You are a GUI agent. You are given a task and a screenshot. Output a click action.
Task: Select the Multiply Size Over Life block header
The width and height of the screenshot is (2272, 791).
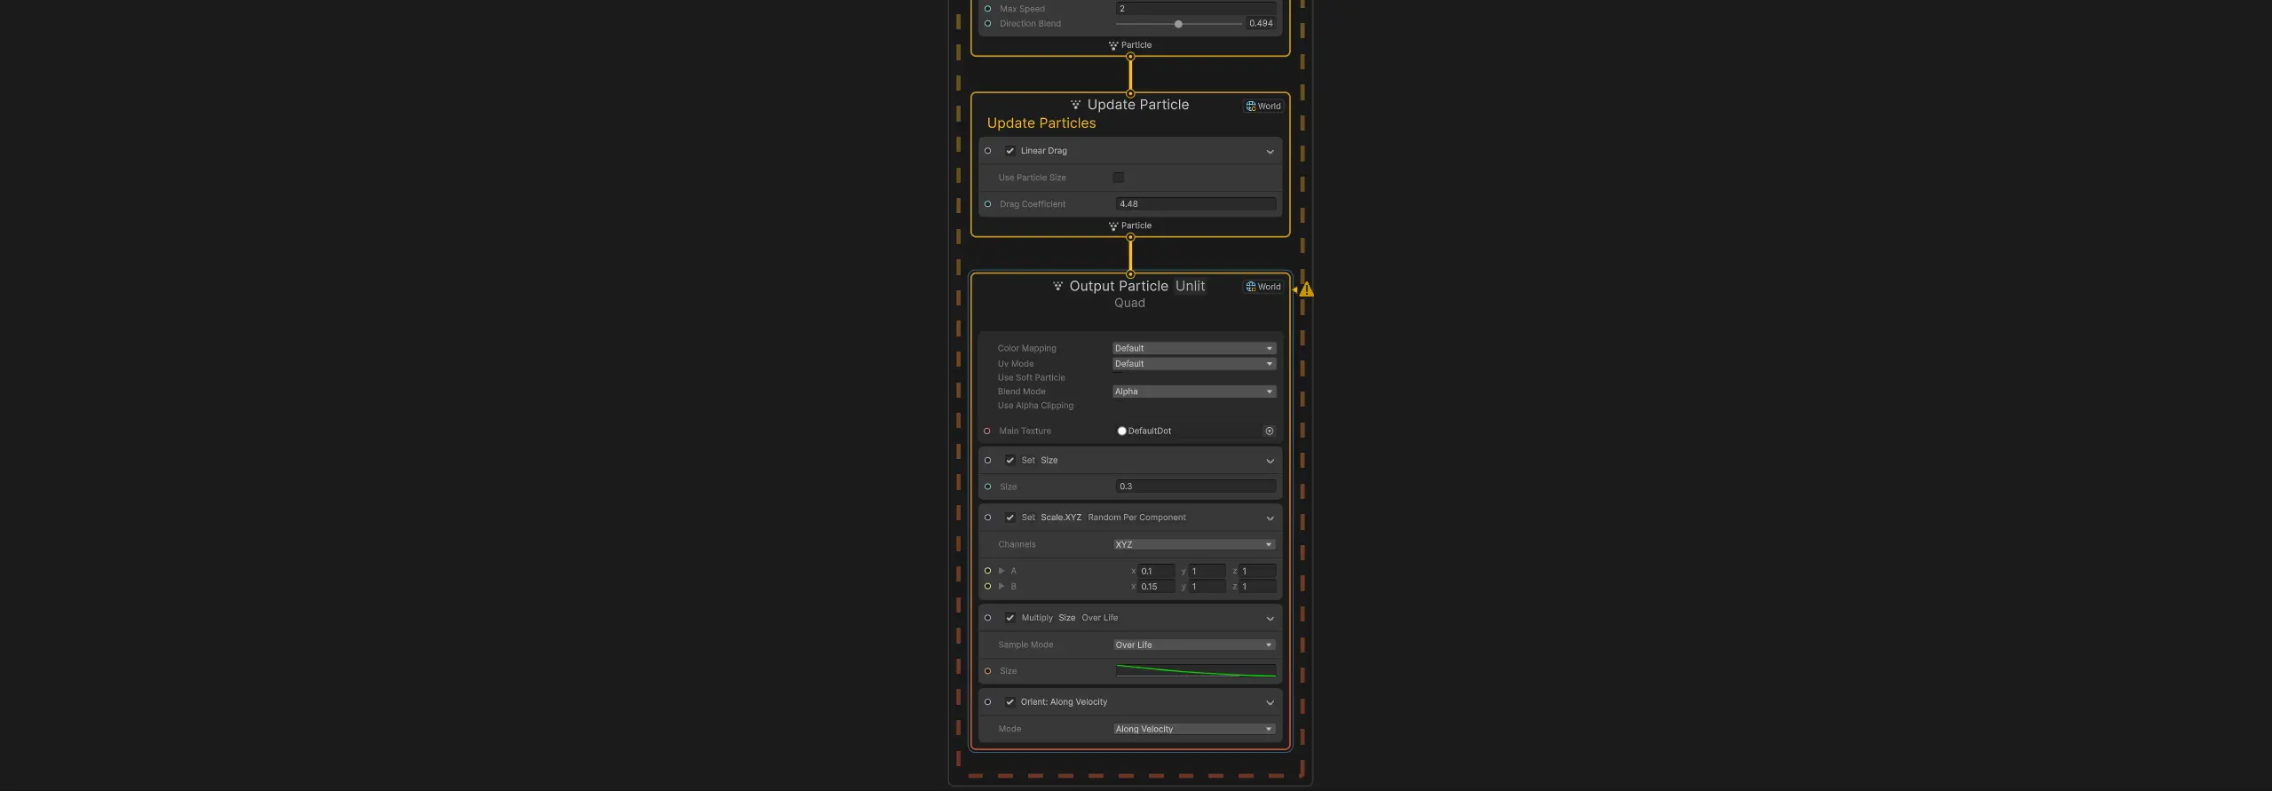pos(1154,618)
